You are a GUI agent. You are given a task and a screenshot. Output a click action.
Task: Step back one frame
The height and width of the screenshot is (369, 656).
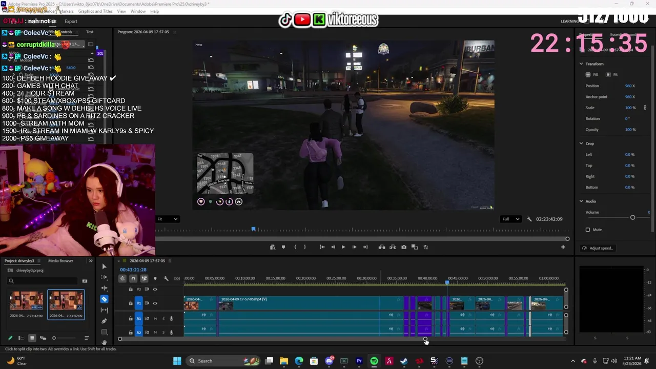tap(333, 247)
